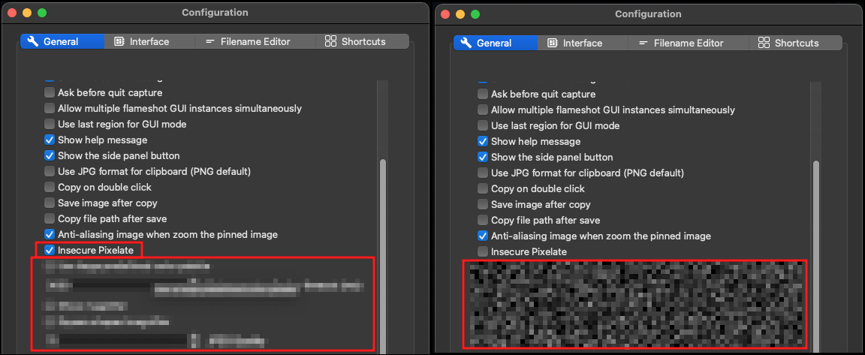Uncheck anti-aliasing pinned image option in left window
The height and width of the screenshot is (355, 865).
click(50, 234)
